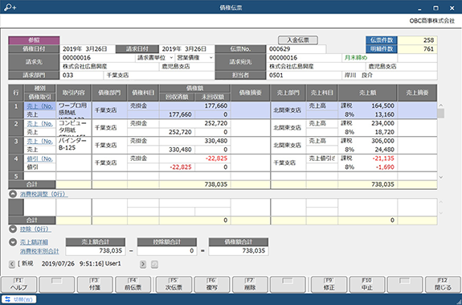Viewport: 462px width, 305px height.
Task: Click the history refresh icon
Action: click(x=154, y=264)
